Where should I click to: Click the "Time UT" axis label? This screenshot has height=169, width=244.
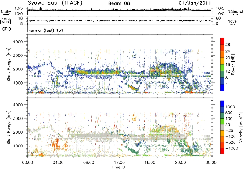point(119,167)
